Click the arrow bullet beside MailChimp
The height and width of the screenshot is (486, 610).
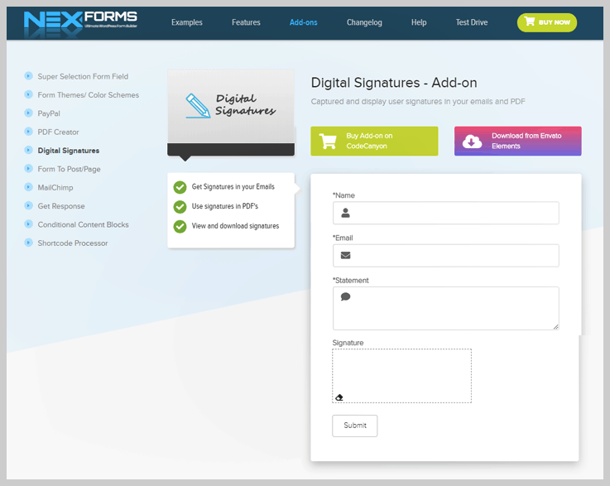pos(28,187)
